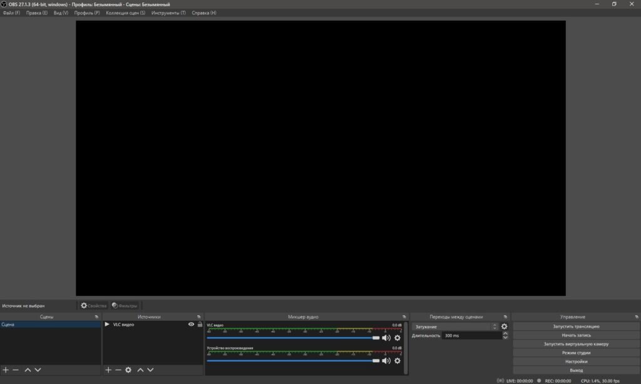Adjust the Устройство воспроизведения volume slider

coord(293,361)
